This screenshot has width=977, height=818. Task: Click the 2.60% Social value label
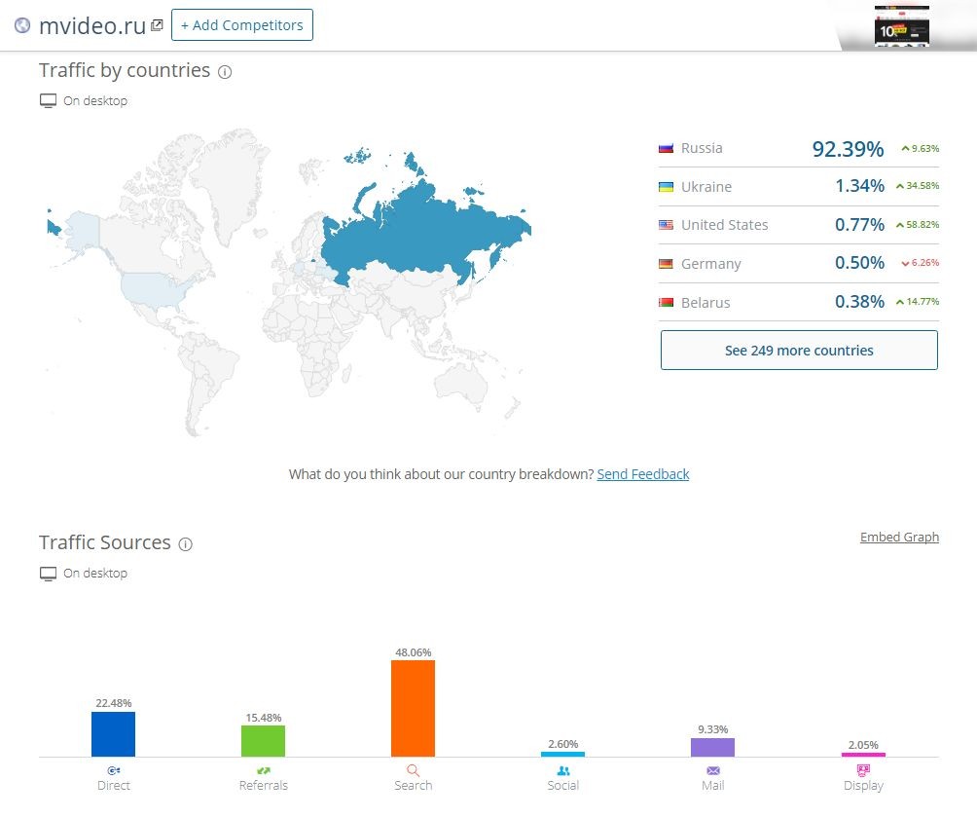coord(563,744)
